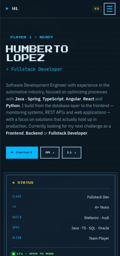Viewport: 120px width, 256px height.
Task: Click the HUMBERTO LOPEZ heading
Action: pyautogui.click(x=37, y=53)
